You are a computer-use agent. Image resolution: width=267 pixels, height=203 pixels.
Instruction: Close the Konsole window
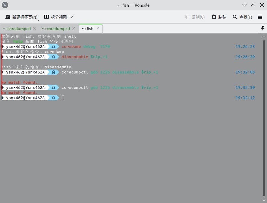[x=262, y=5]
